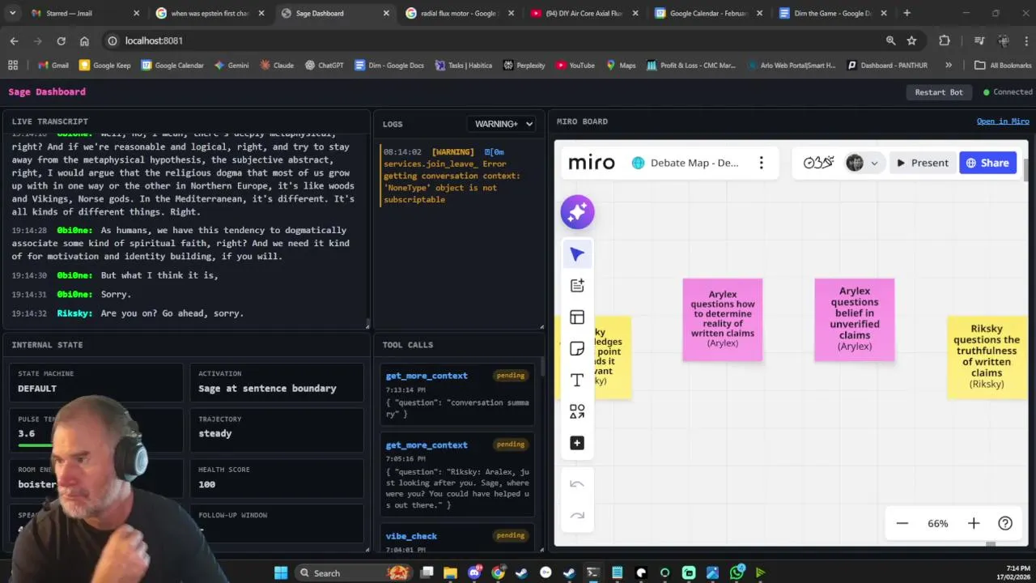Open Windows Start menu

(281, 572)
